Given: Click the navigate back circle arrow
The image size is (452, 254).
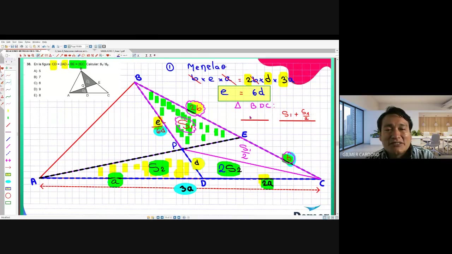Looking at the screenshot, I should point(184,217).
